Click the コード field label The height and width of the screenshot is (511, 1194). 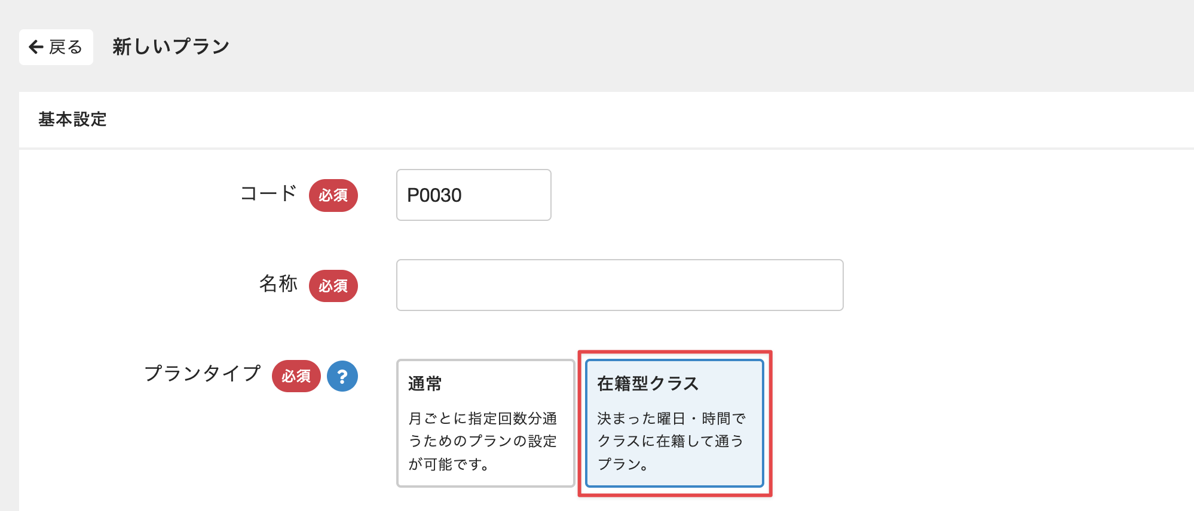pos(268,193)
